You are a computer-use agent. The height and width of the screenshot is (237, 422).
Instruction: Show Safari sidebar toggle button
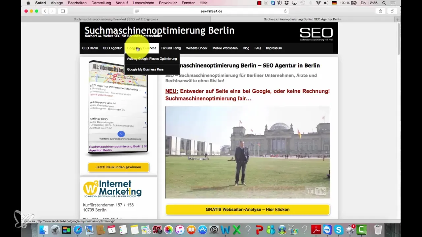click(x=62, y=11)
